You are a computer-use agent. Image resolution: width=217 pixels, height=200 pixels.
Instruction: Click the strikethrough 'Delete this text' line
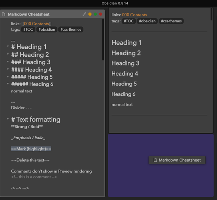click(x=30, y=160)
